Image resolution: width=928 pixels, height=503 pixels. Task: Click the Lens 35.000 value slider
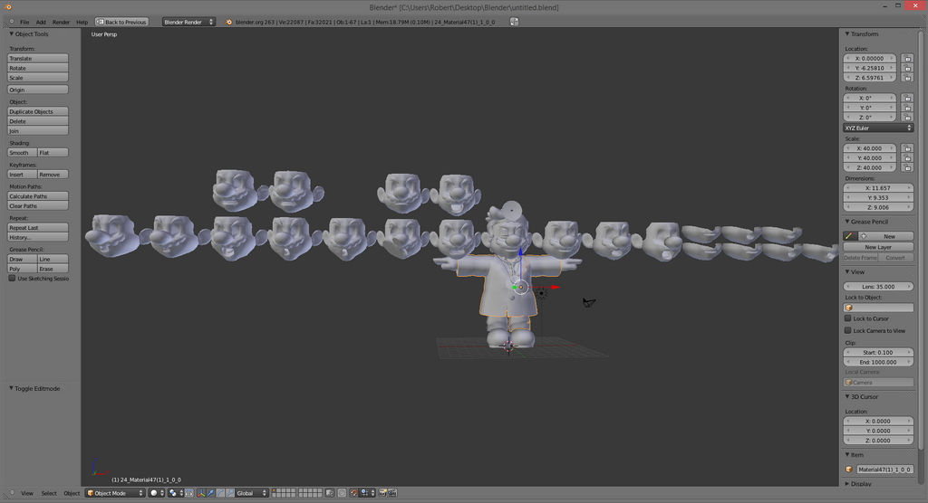878,287
